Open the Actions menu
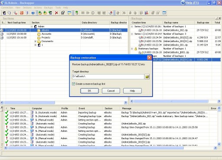 (38, 8)
